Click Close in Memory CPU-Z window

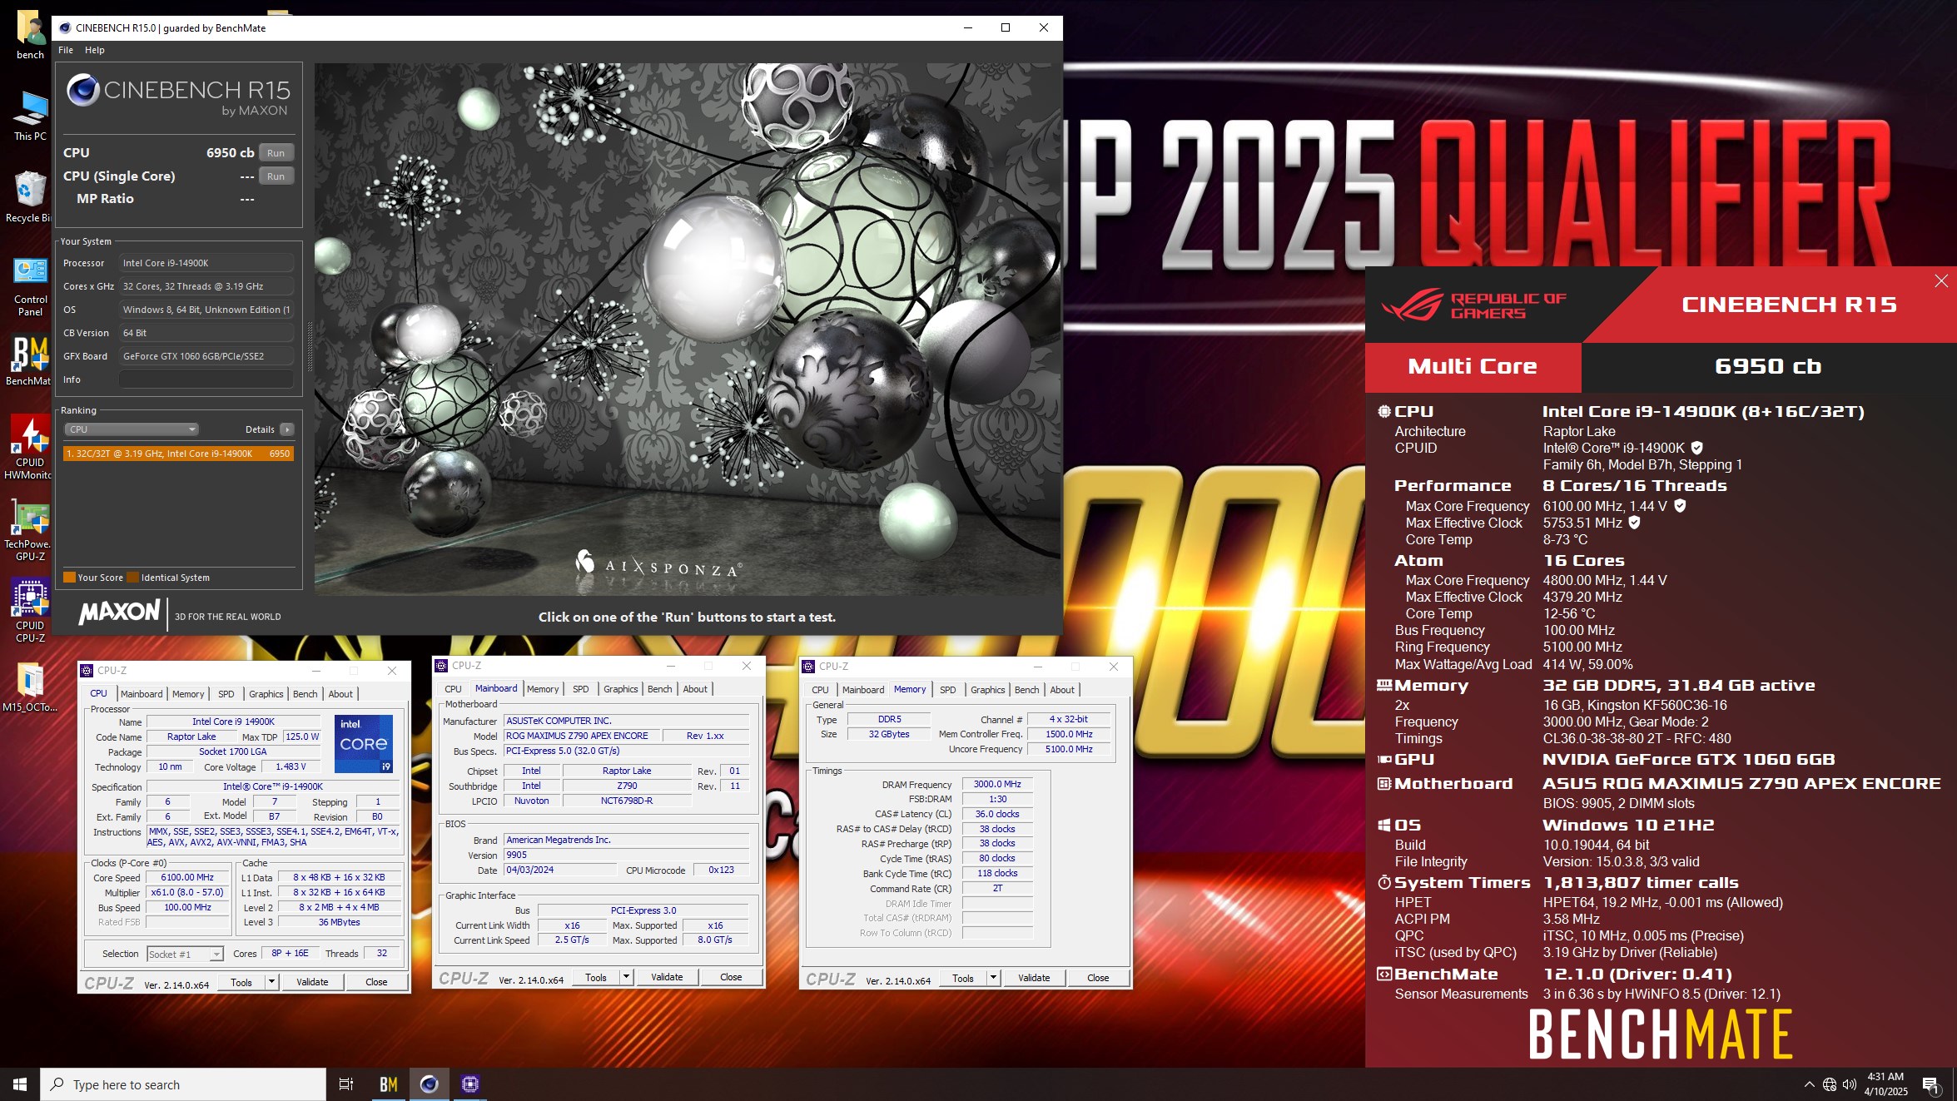[1098, 978]
